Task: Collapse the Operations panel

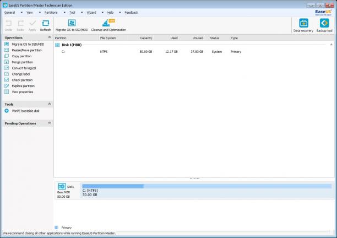Action: point(50,37)
